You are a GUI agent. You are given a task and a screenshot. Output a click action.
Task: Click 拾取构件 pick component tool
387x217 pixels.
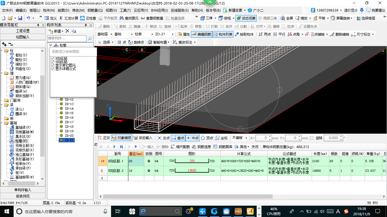click(244, 34)
